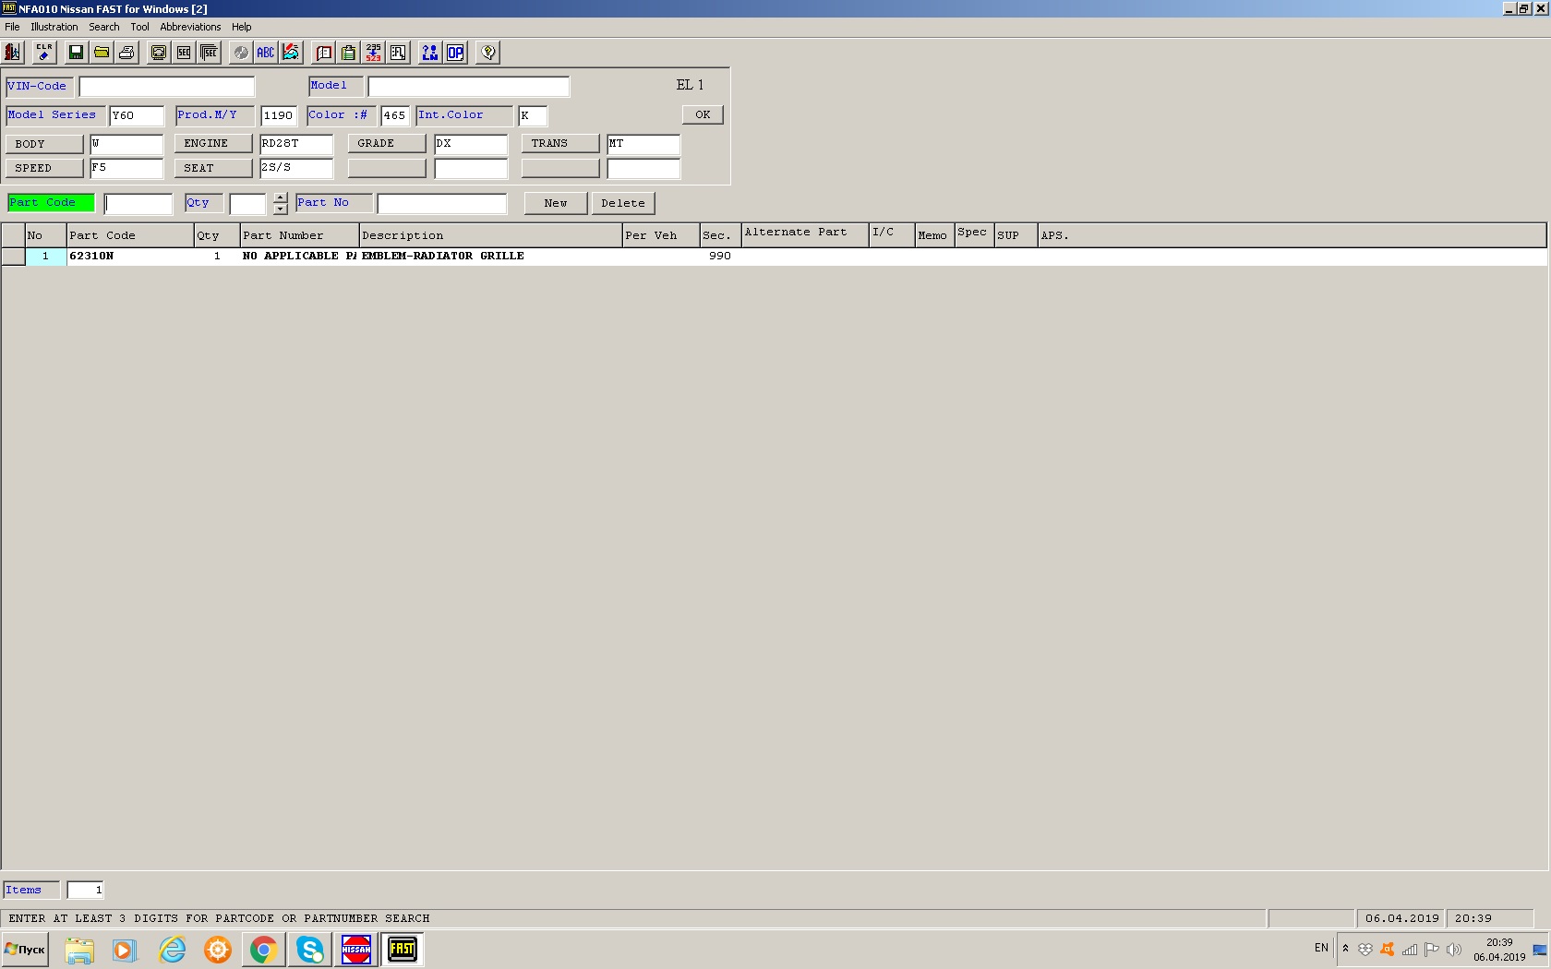Increase quantity with Qty up arrow

tap(281, 197)
